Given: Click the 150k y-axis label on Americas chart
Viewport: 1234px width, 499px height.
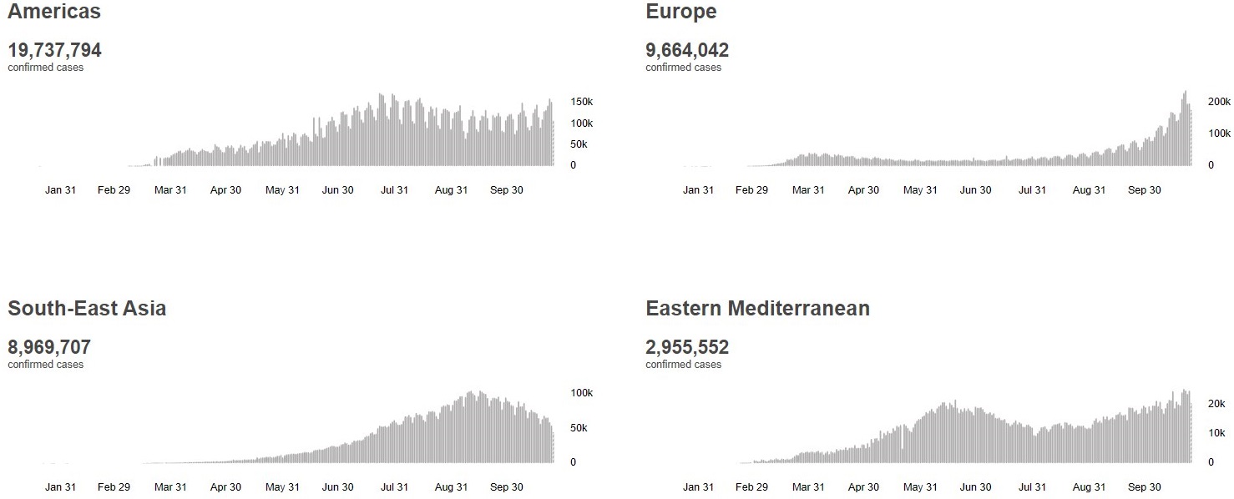Looking at the screenshot, I should pos(581,102).
